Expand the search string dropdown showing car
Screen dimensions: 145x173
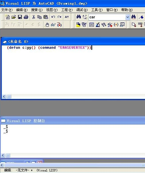pos(128,17)
